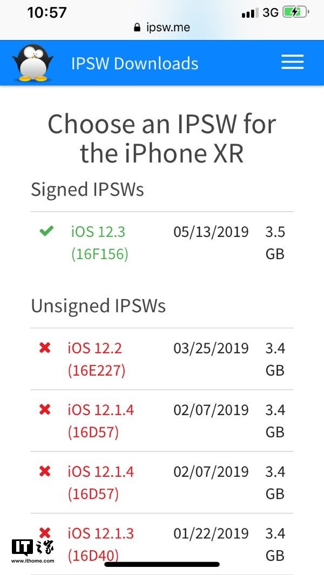Tap the IPSW Downloads site title
Viewport: 324px width, 575px height.
point(134,63)
